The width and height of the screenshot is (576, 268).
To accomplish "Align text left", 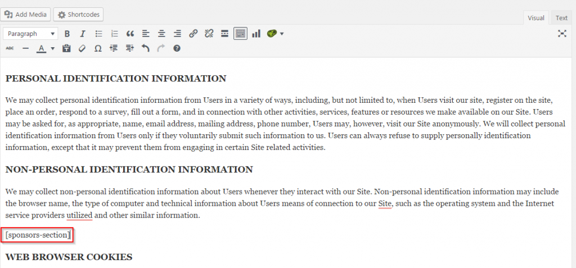I will click(146, 34).
